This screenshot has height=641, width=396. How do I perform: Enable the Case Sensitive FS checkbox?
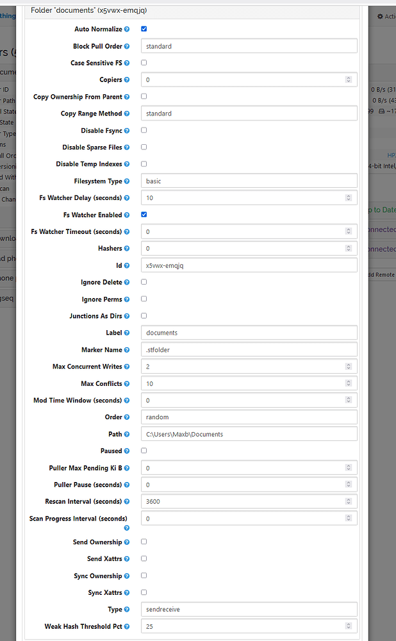pos(144,62)
